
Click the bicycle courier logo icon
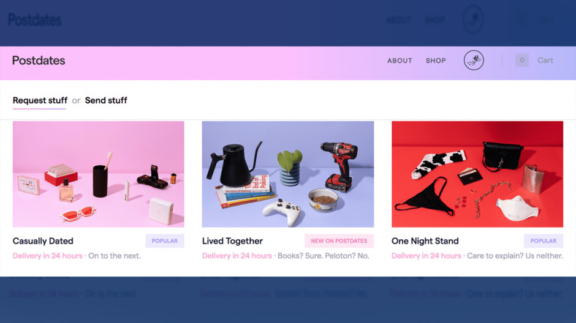coord(474,60)
